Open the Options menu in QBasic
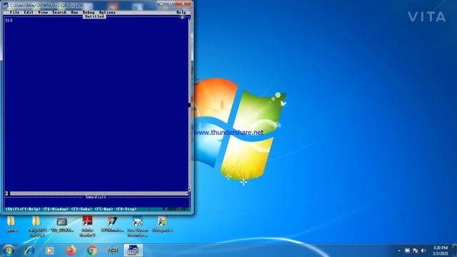Viewport: 457px width, 257px height. tap(107, 12)
